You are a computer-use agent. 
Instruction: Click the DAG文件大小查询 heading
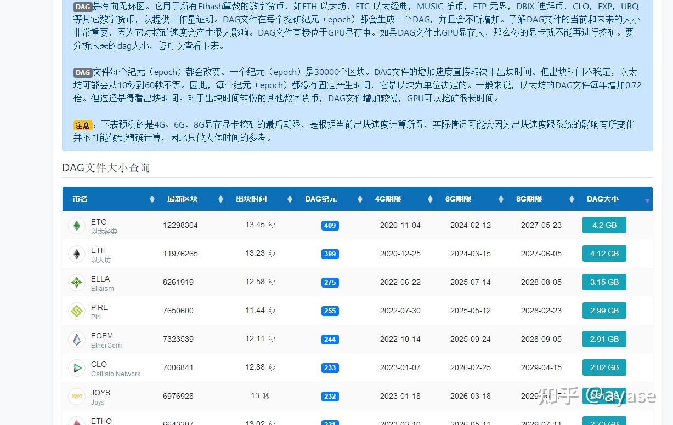(x=106, y=168)
